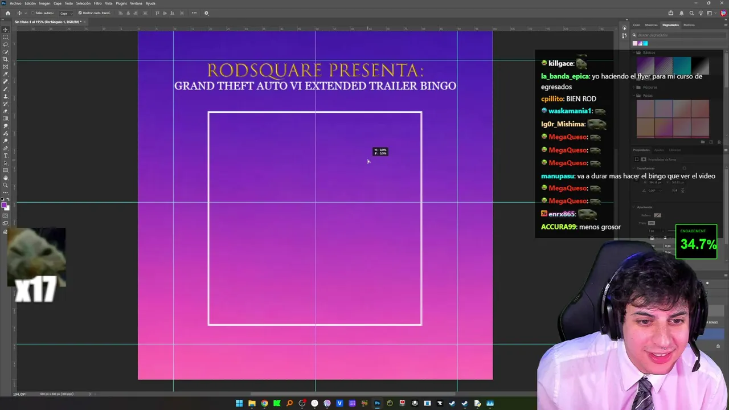Click the Share icon at top right

671,13
